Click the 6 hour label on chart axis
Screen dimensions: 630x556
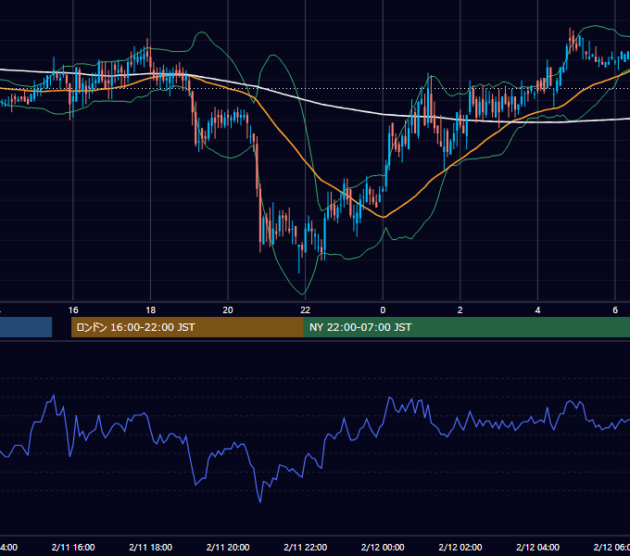[x=615, y=310]
